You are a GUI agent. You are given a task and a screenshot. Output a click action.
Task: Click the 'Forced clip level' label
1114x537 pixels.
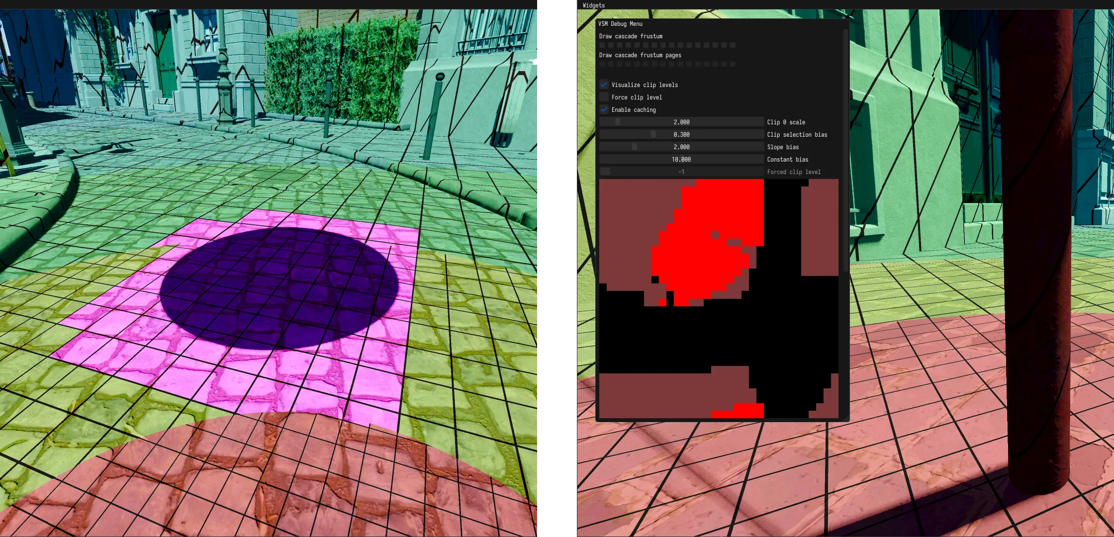pos(794,172)
